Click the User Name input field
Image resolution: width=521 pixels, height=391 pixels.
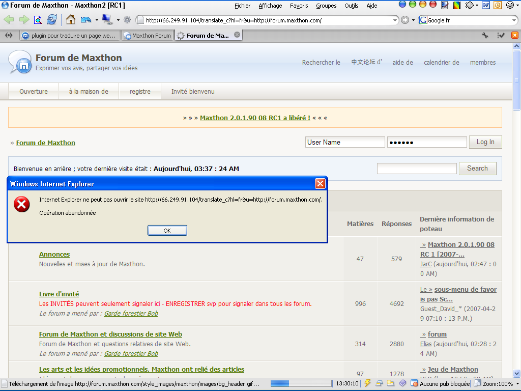[345, 142]
